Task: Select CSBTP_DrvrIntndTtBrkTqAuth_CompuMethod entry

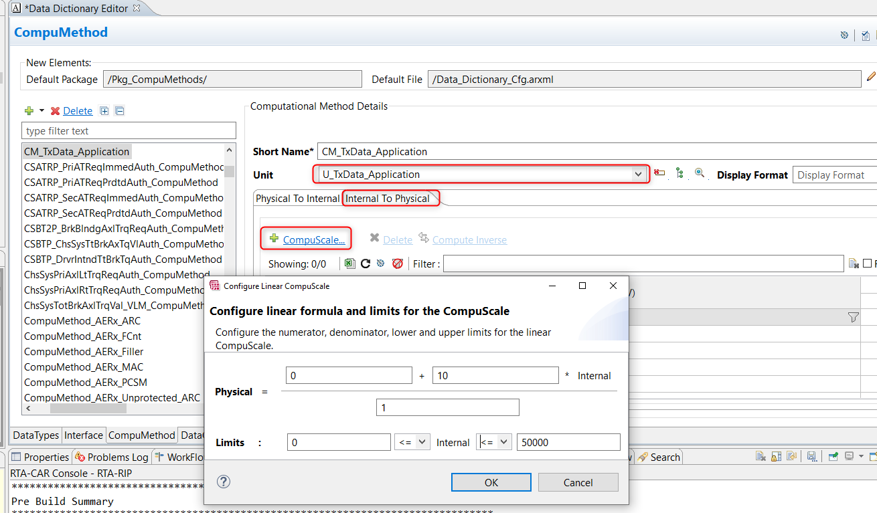Action: [123, 260]
